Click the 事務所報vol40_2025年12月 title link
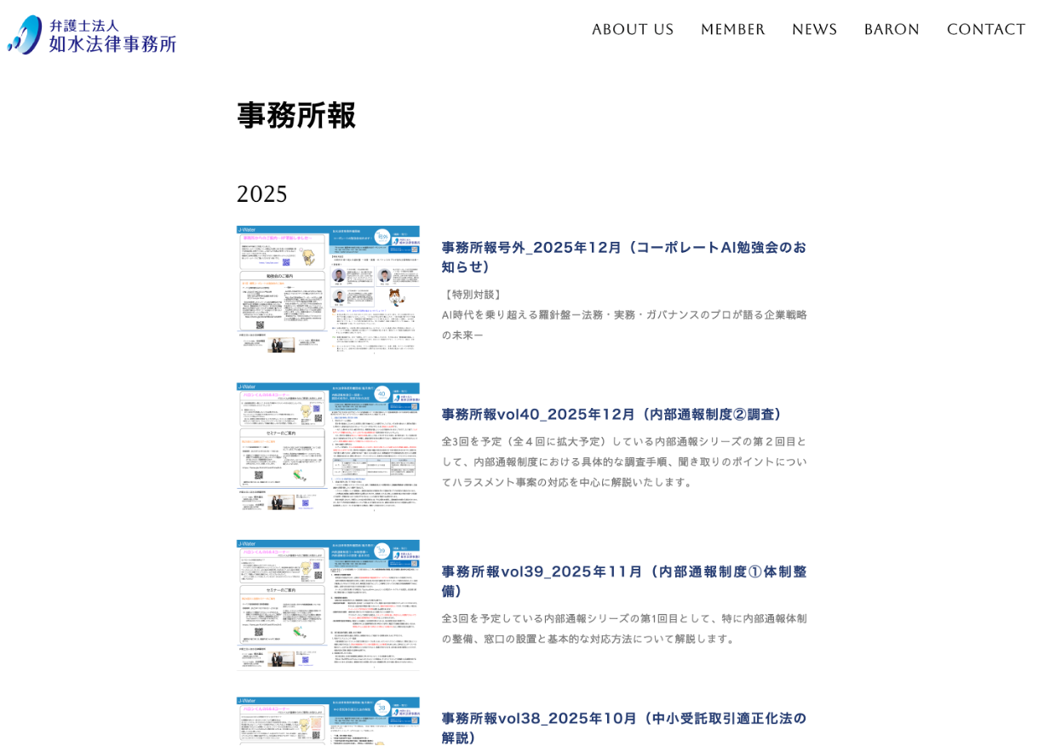The height and width of the screenshot is (746, 1044). pos(611,414)
